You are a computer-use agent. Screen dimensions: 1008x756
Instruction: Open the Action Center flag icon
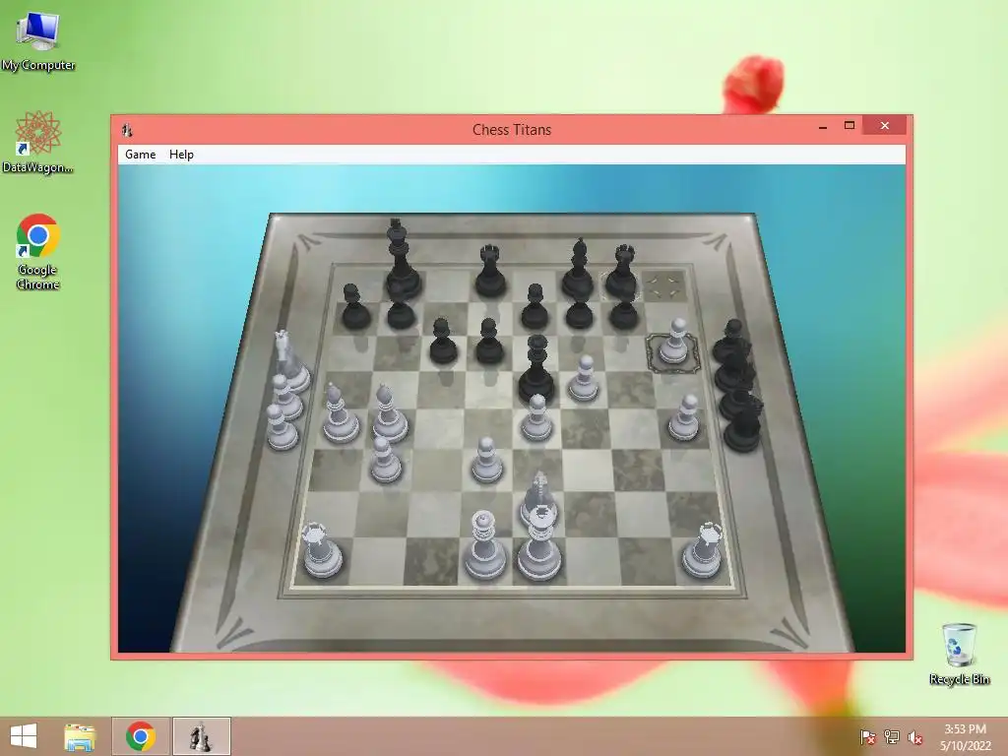click(x=868, y=737)
